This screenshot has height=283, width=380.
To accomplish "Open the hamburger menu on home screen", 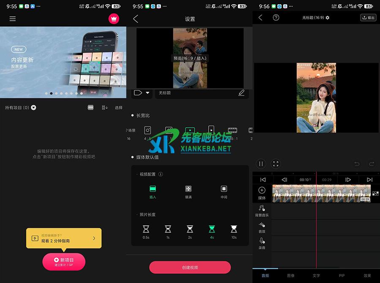I will pyautogui.click(x=13, y=19).
